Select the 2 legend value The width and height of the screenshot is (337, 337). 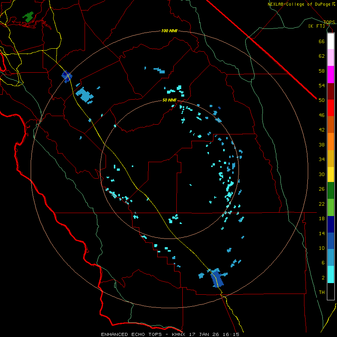point(323,278)
